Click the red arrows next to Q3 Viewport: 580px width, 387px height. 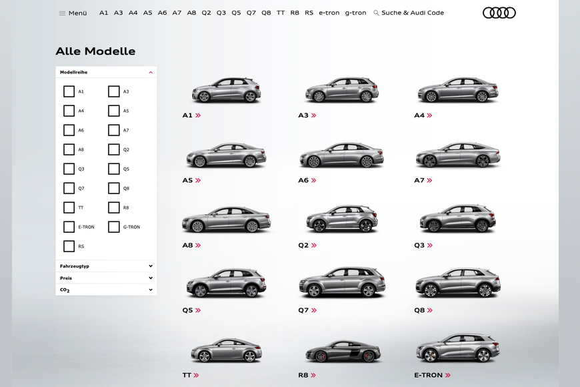click(430, 245)
